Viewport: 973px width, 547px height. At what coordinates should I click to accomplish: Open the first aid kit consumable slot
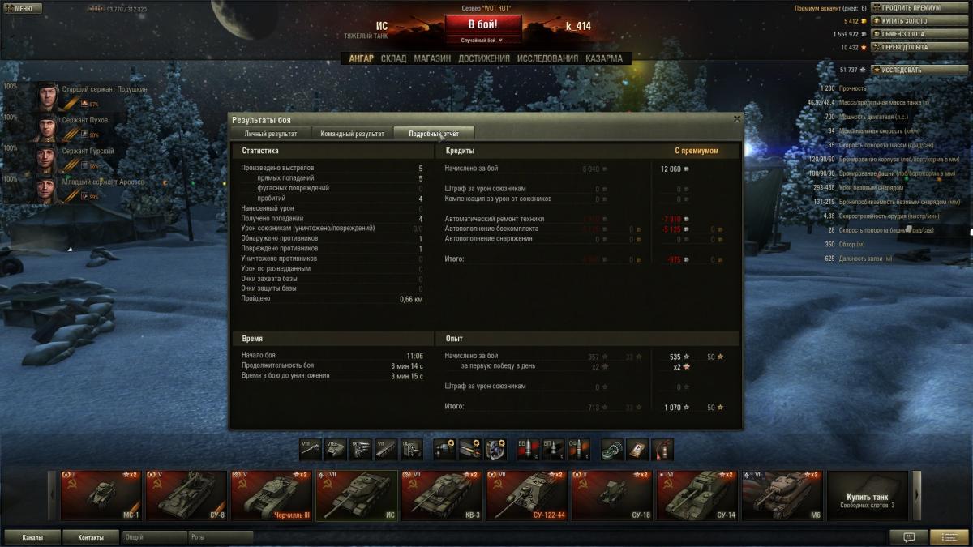coord(637,449)
